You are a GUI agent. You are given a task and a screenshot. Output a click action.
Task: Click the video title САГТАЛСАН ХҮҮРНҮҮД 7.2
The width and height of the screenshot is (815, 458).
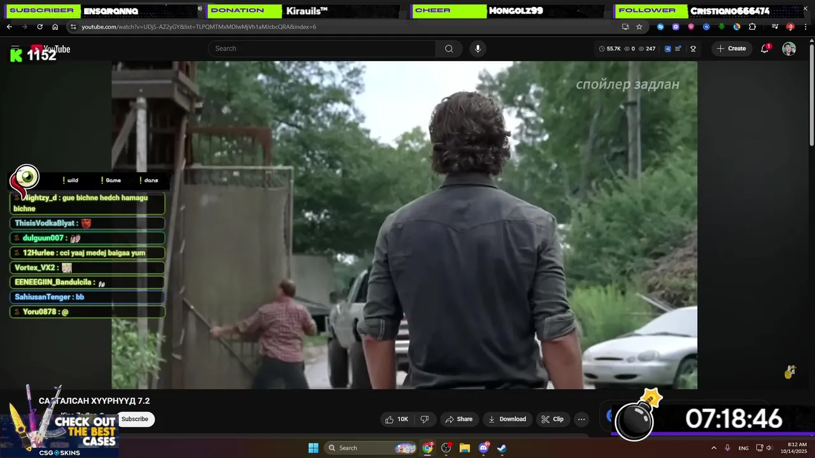(94, 401)
